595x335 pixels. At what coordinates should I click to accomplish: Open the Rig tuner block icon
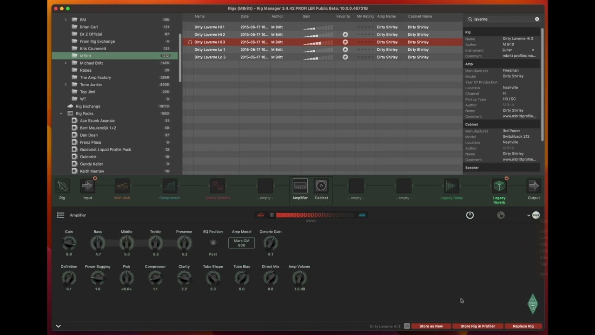(62, 186)
